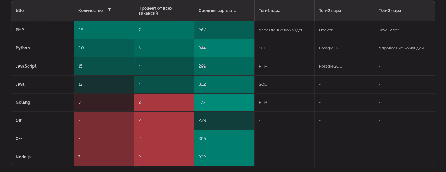Click the sort arrow in Количество header
Viewport: 446px width, 172px height.
pos(109,10)
